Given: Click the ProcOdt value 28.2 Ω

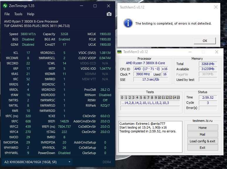Looking at the screenshot, I should tap(105, 90).
